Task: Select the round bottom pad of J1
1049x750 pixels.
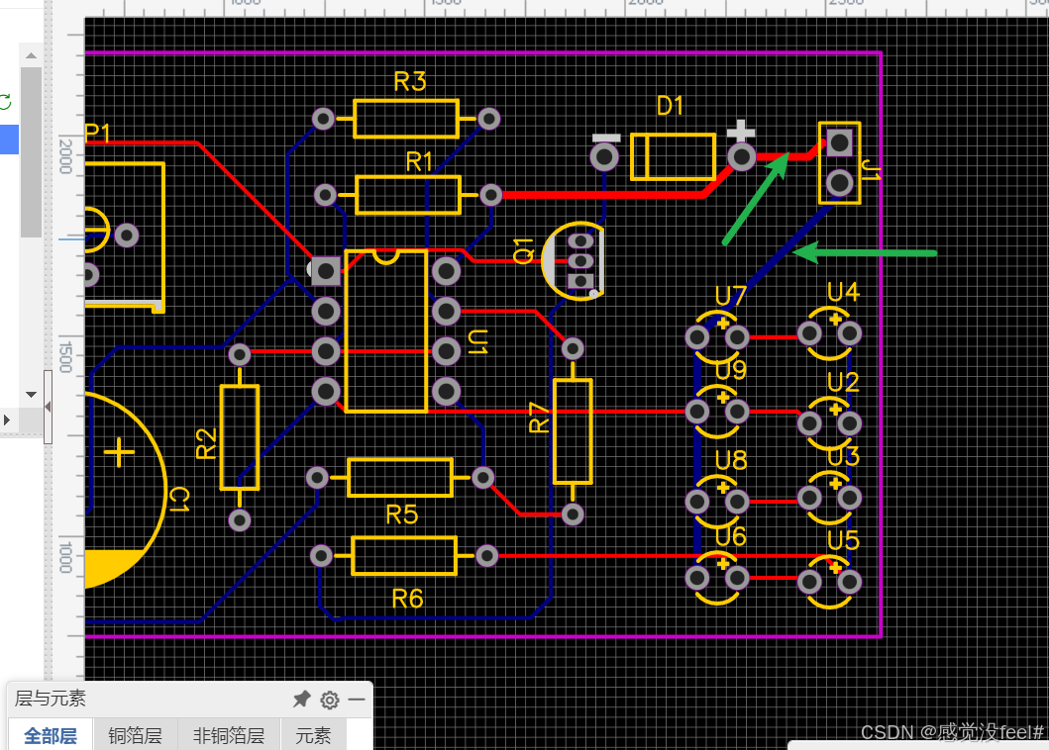Action: [840, 182]
